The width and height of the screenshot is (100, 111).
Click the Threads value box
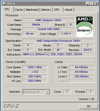pos(90,92)
